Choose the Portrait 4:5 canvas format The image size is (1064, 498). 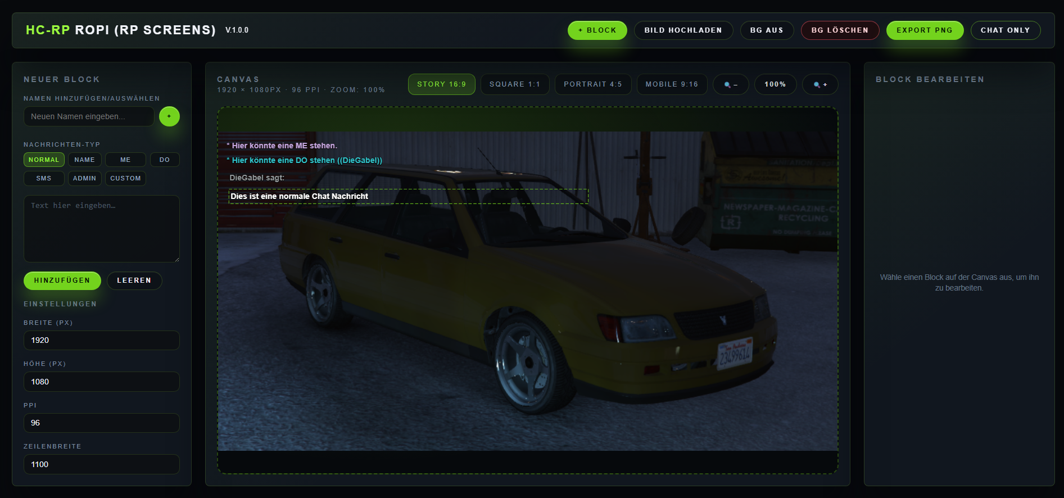coord(592,84)
